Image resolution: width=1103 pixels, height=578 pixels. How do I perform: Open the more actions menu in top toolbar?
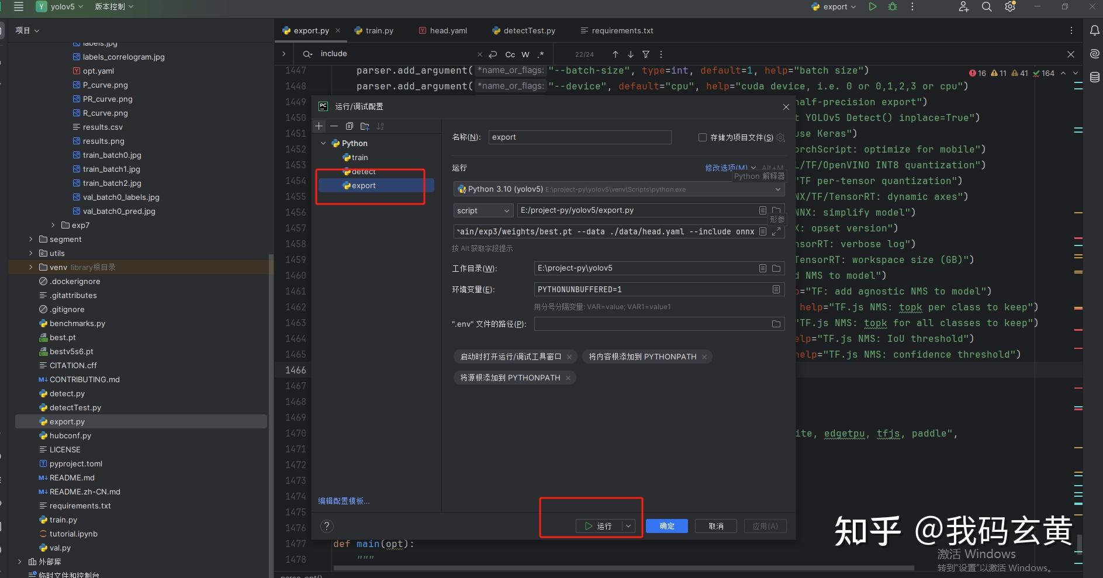click(912, 6)
